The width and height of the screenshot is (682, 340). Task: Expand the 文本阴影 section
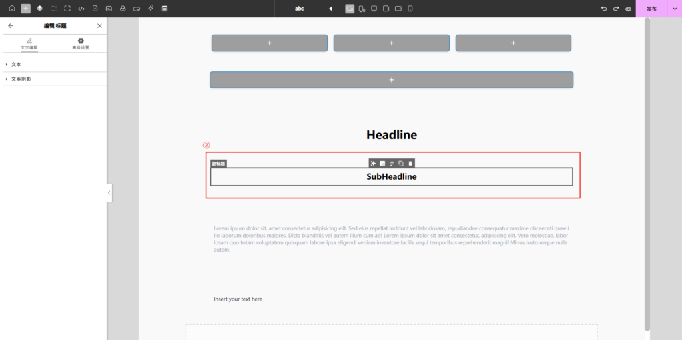[21, 79]
